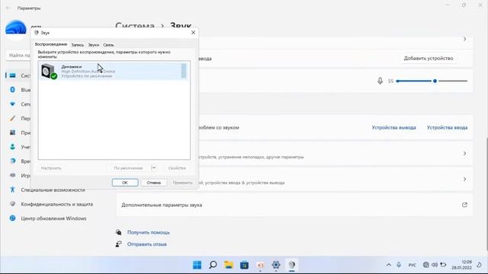
Task: Open the Settings gear in taskbar
Action: 276,265
